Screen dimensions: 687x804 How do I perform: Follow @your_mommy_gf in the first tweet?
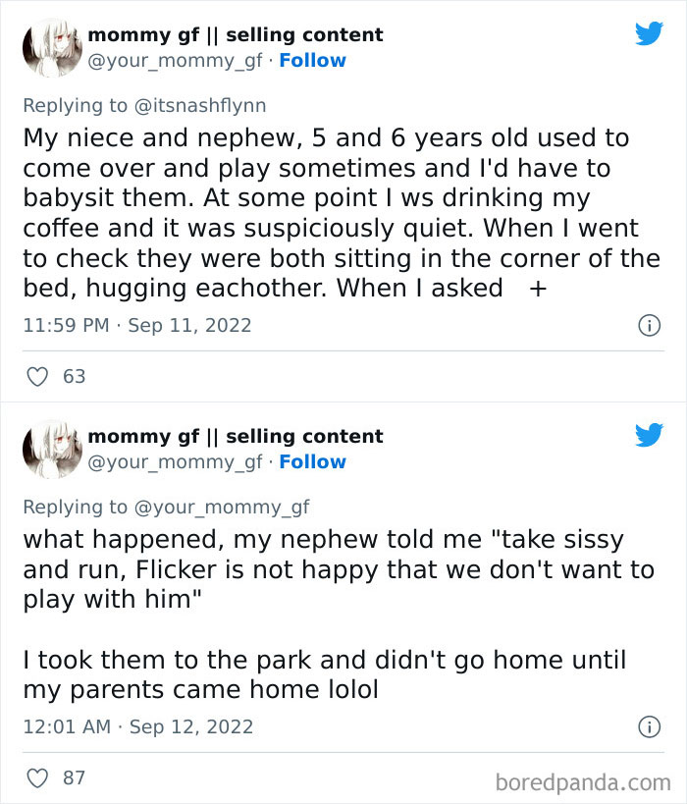click(x=312, y=60)
